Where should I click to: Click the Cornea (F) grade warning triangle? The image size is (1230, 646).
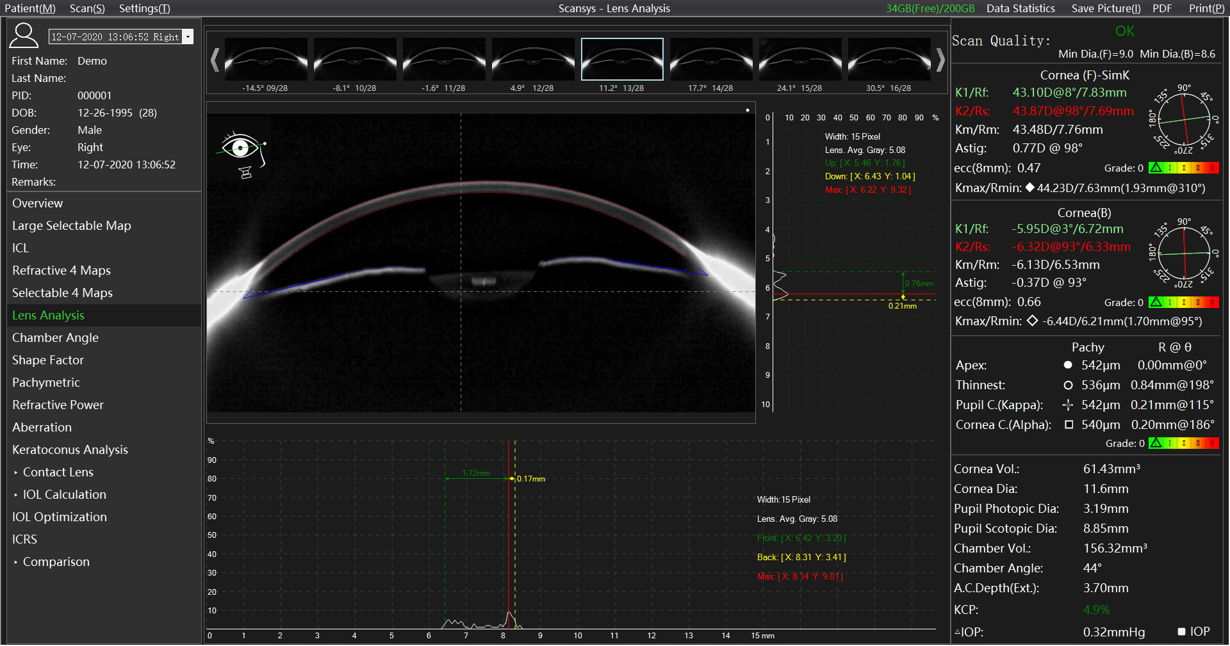1156,168
